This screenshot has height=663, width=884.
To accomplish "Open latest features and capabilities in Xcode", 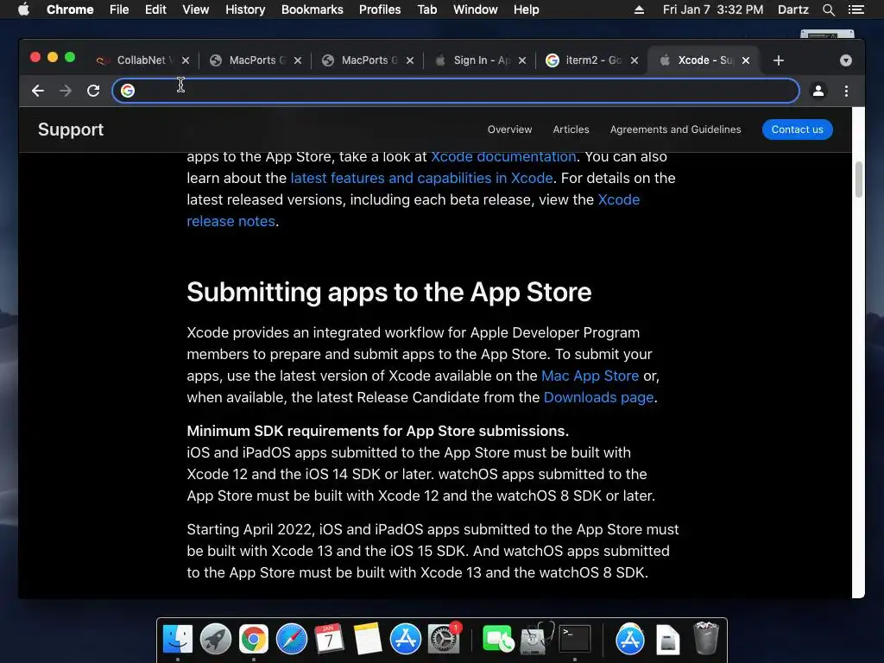I will click(421, 178).
